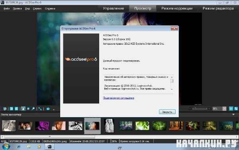Select the purple misty forest thumbnail
Image resolution: width=239 pixels, height=150 pixels.
click(126, 126)
